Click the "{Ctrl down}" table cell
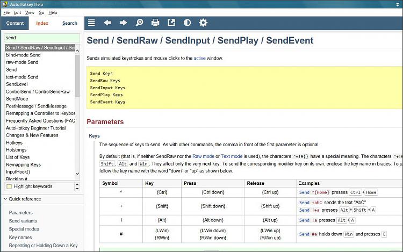The image size is (403, 252). 213,192
